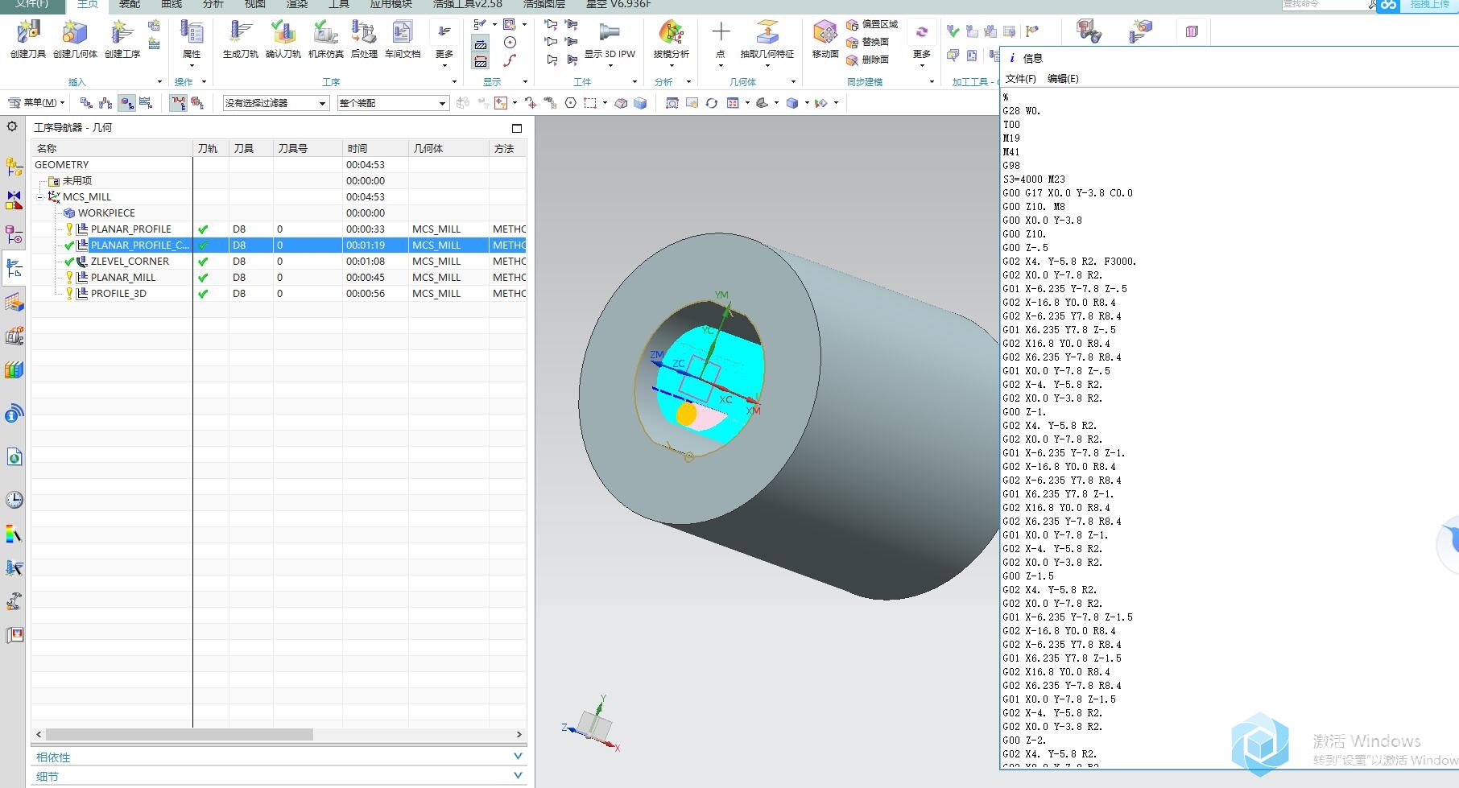The image size is (1459, 788).
Task: Expand the Insert (插入) group arrow
Action: 159,82
